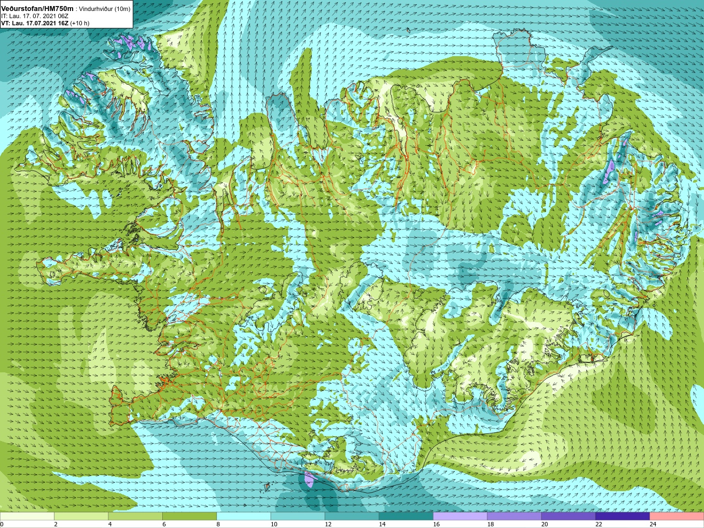This screenshot has height=528, width=704.
Task: Click the legend value label '8'
Action: [x=218, y=524]
